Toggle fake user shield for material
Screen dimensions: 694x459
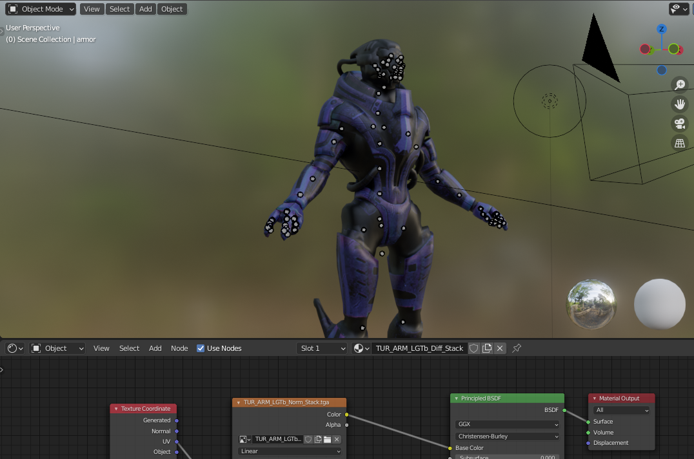point(473,348)
